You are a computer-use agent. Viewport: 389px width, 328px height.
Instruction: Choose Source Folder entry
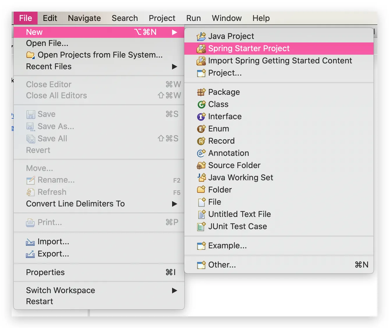279,165
